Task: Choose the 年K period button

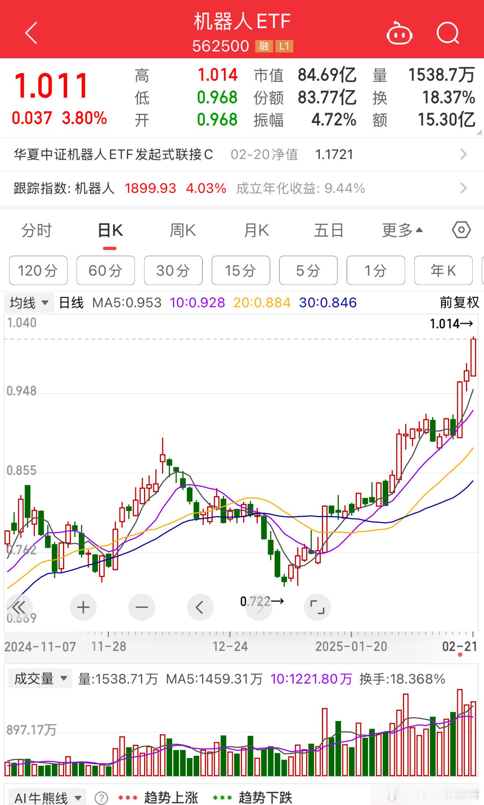Action: click(443, 271)
